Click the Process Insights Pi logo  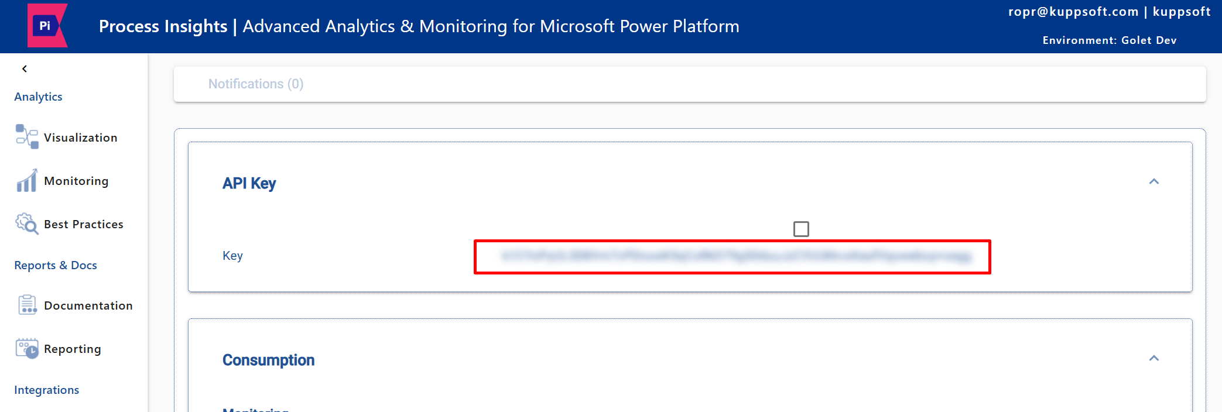[47, 26]
